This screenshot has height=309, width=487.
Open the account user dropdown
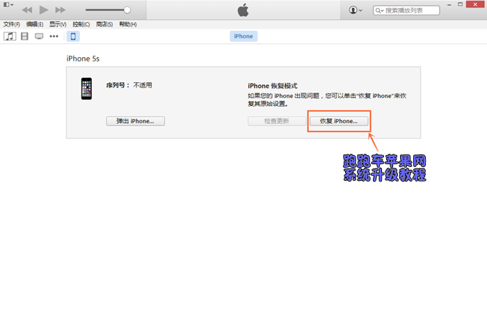[356, 10]
